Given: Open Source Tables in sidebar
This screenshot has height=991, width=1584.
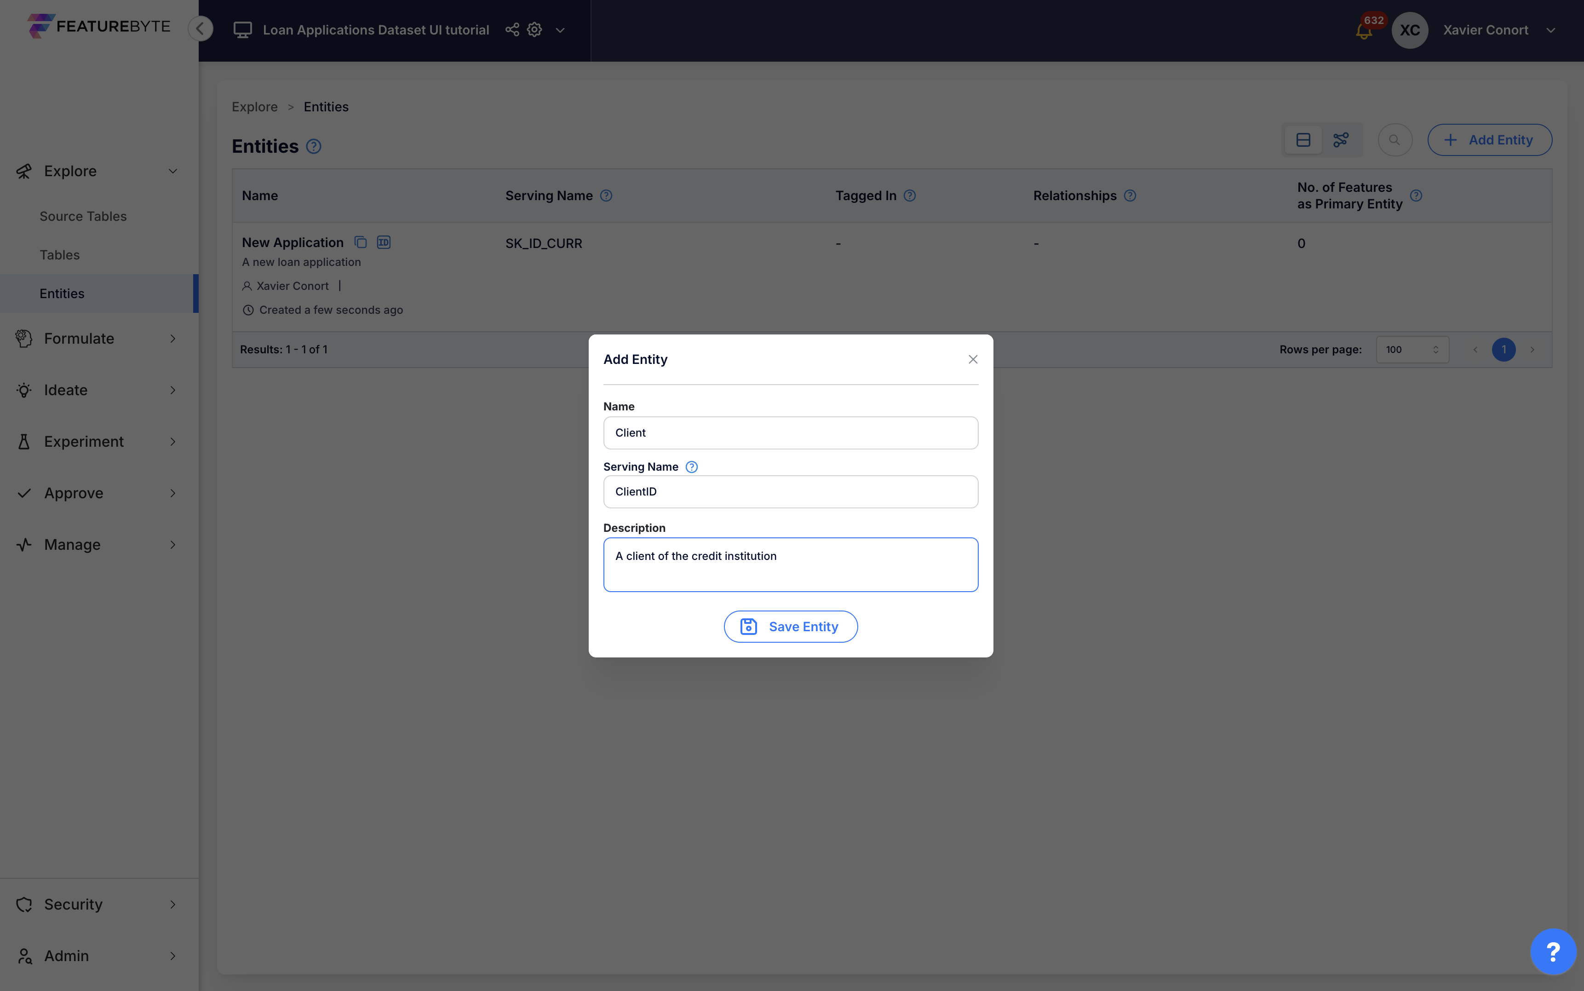Looking at the screenshot, I should point(83,216).
